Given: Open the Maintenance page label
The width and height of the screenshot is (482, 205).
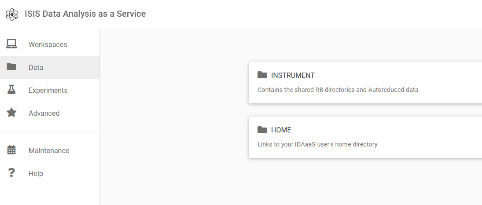Looking at the screenshot, I should (49, 150).
